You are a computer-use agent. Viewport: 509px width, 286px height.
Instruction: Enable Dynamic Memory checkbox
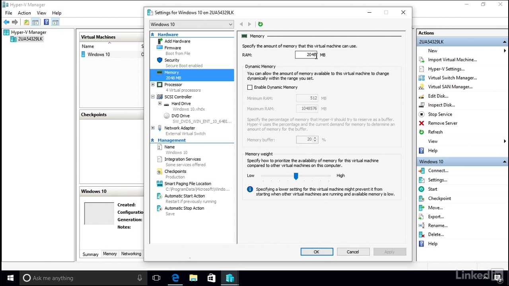250,87
